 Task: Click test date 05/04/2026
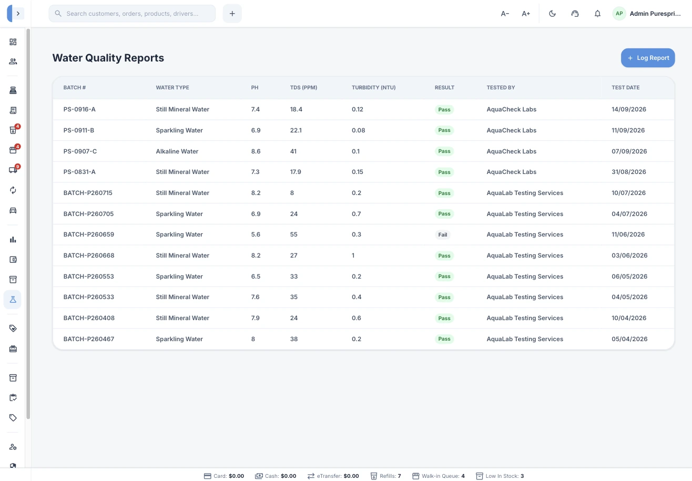(x=629, y=339)
